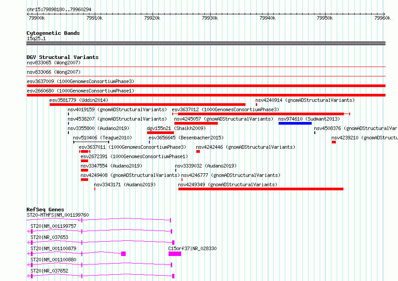Select the ST20 NM_001100880 transcript label
Viewport: 398px width, 281px height.
point(53,260)
